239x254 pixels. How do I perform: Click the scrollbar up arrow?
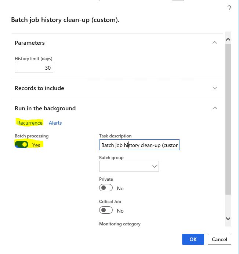click(228, 39)
